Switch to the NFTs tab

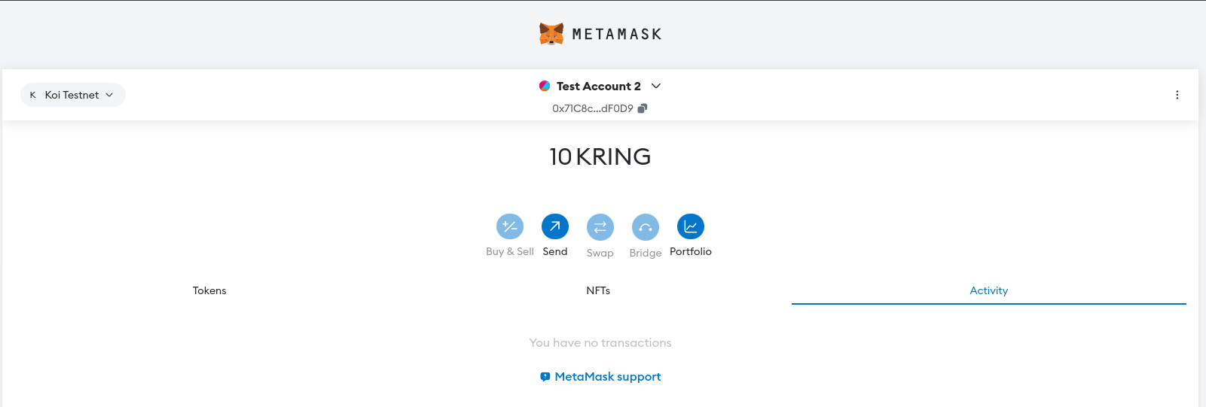coord(598,290)
